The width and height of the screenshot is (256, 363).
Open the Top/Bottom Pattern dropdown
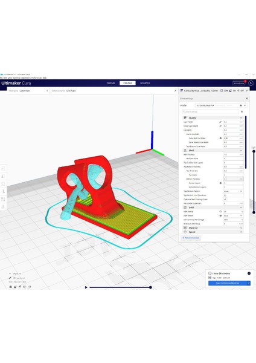pyautogui.click(x=233, y=191)
